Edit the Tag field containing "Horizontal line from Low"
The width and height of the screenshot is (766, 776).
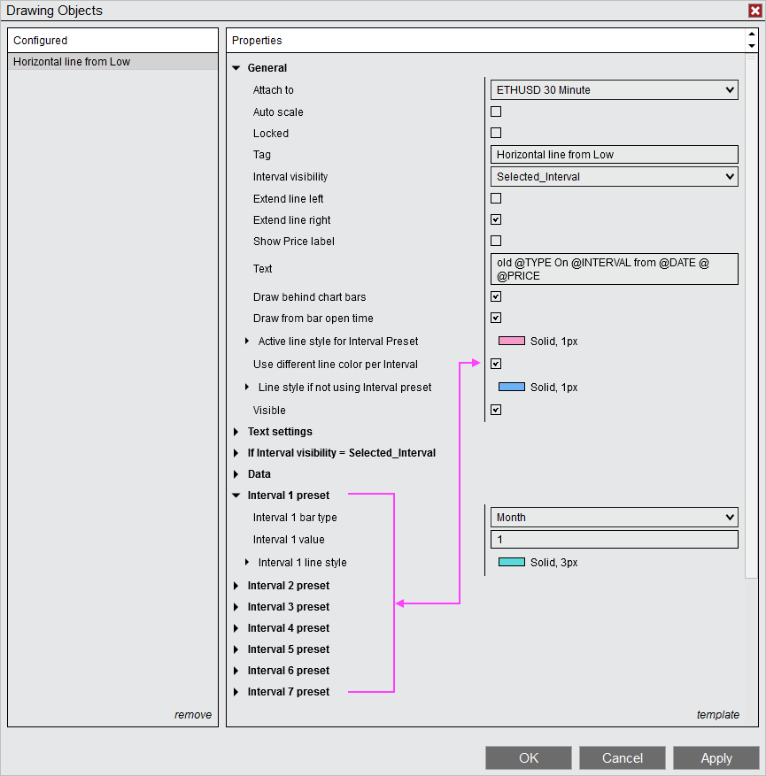614,154
